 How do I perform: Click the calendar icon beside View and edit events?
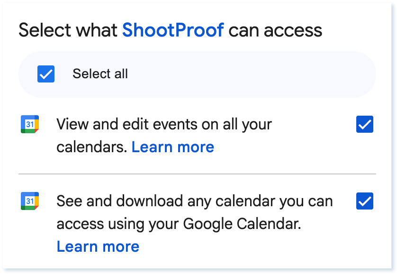pos(30,124)
